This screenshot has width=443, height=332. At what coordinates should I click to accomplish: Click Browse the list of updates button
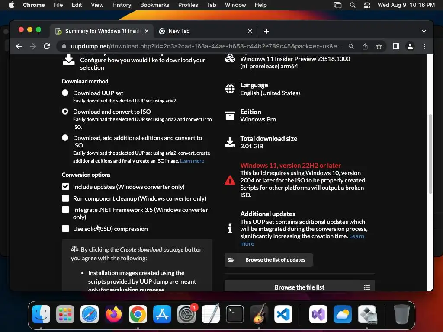(x=269, y=260)
